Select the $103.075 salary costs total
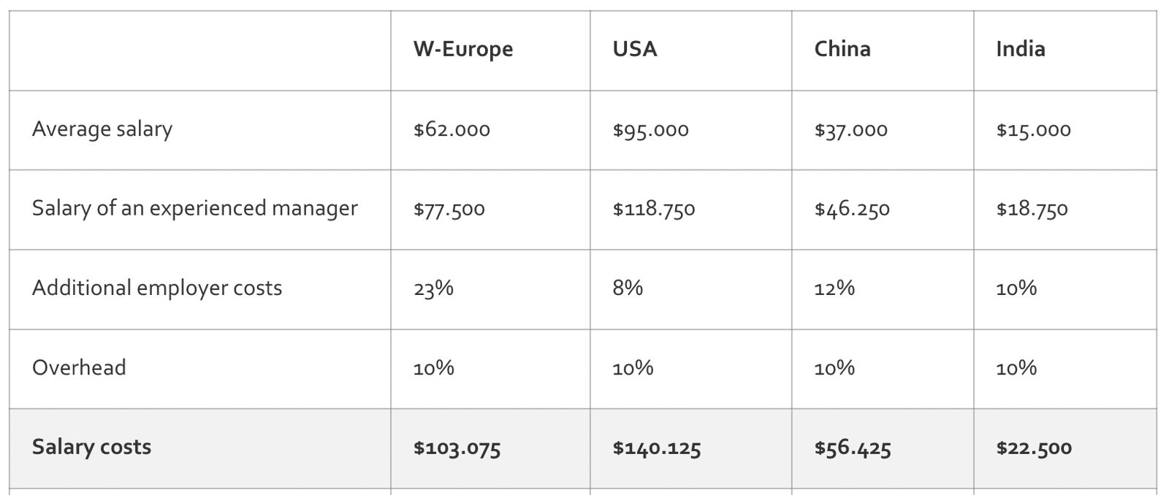 [x=457, y=448]
